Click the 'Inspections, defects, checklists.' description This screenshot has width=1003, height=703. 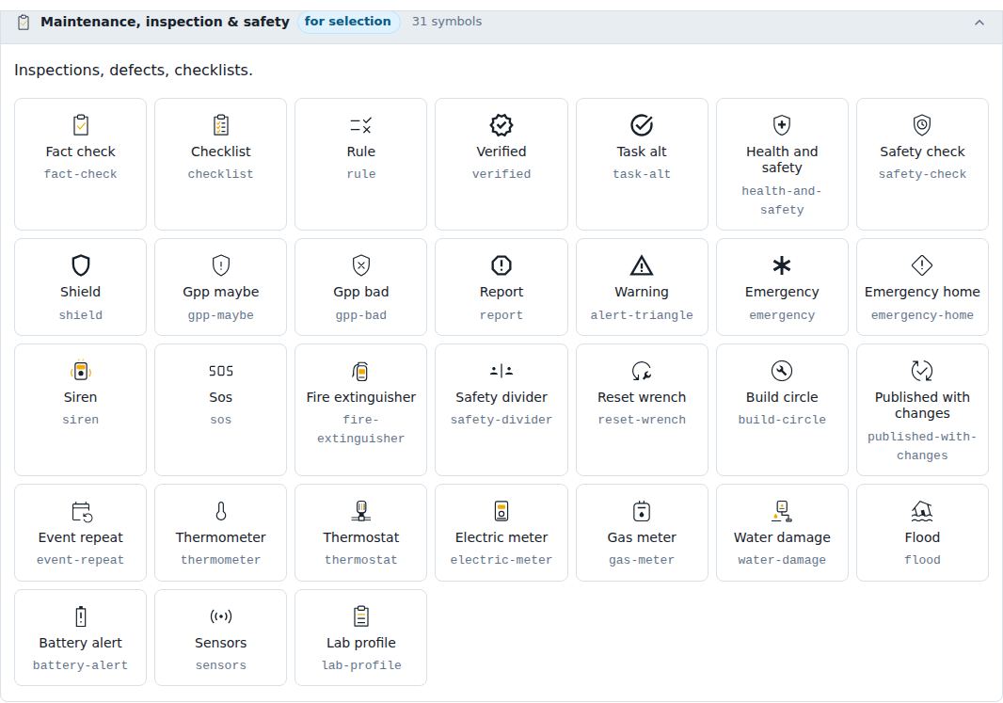(x=134, y=70)
